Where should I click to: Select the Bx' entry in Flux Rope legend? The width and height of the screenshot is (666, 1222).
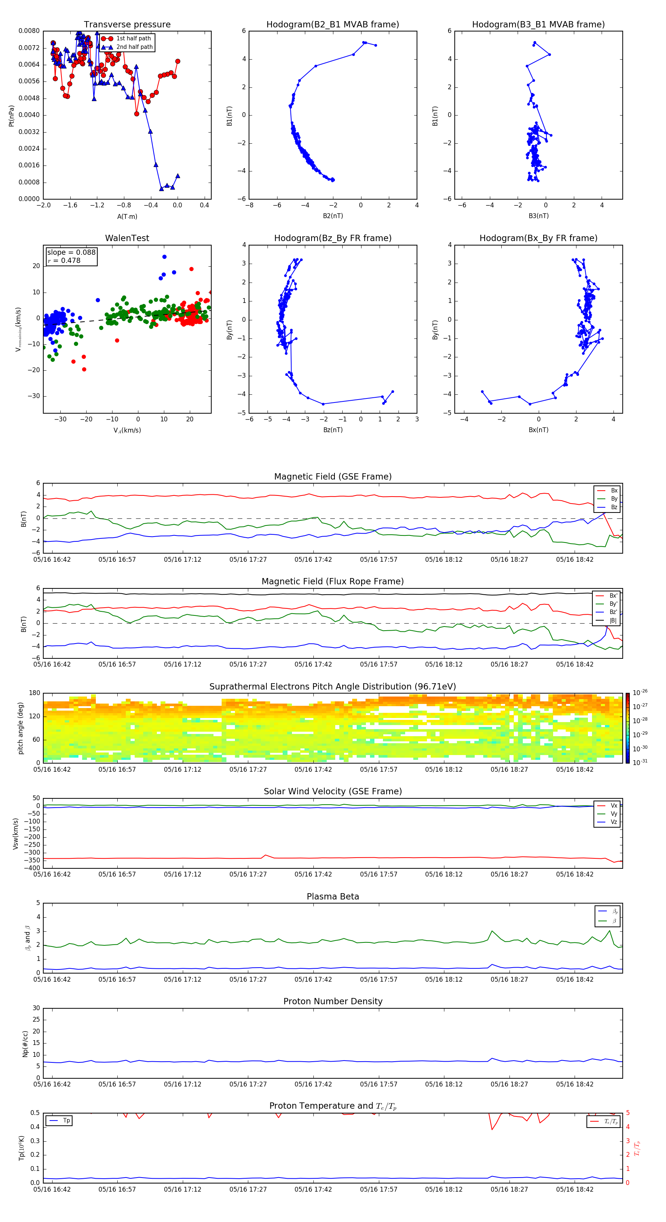607,596
